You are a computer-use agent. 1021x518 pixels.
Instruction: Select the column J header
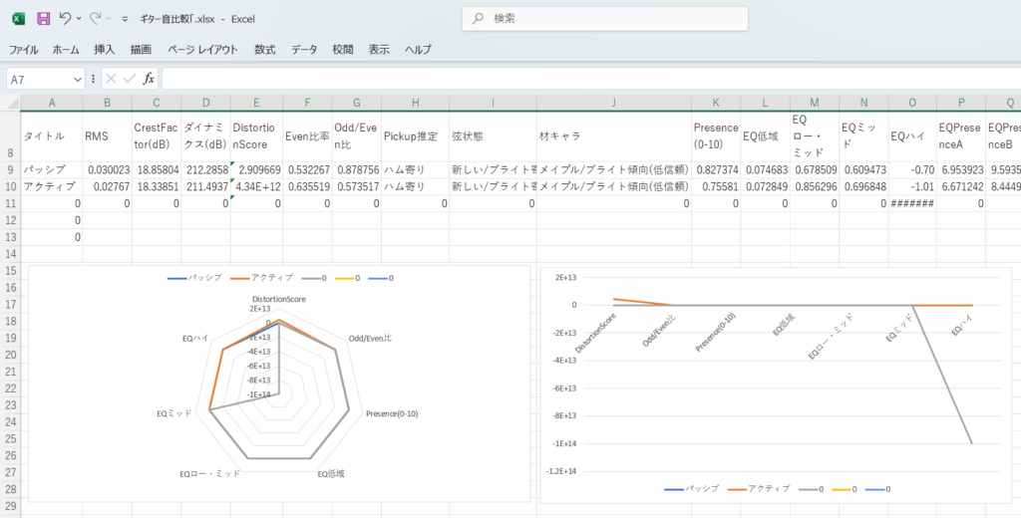pyautogui.click(x=614, y=103)
